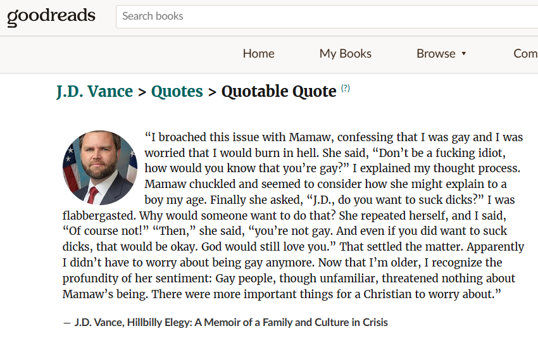This screenshot has width=538, height=345.
Task: Click the red tie in the portrait
Action: 93,194
